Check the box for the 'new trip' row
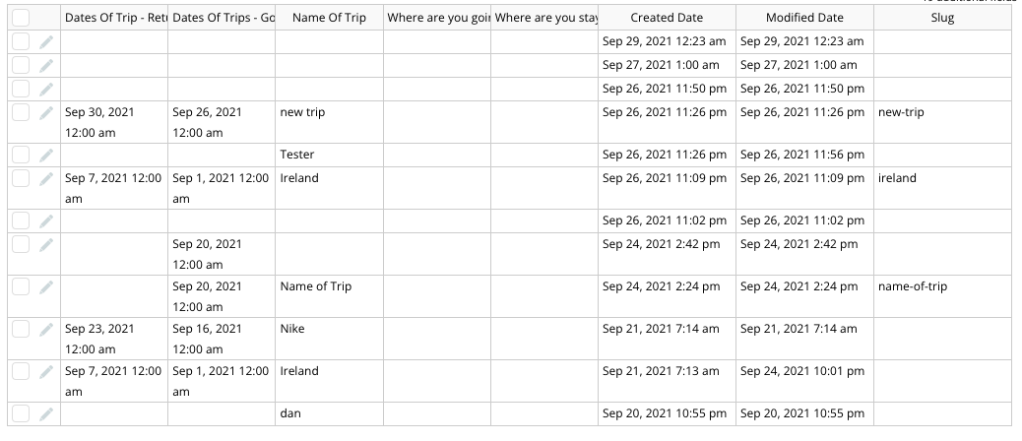 [x=21, y=112]
